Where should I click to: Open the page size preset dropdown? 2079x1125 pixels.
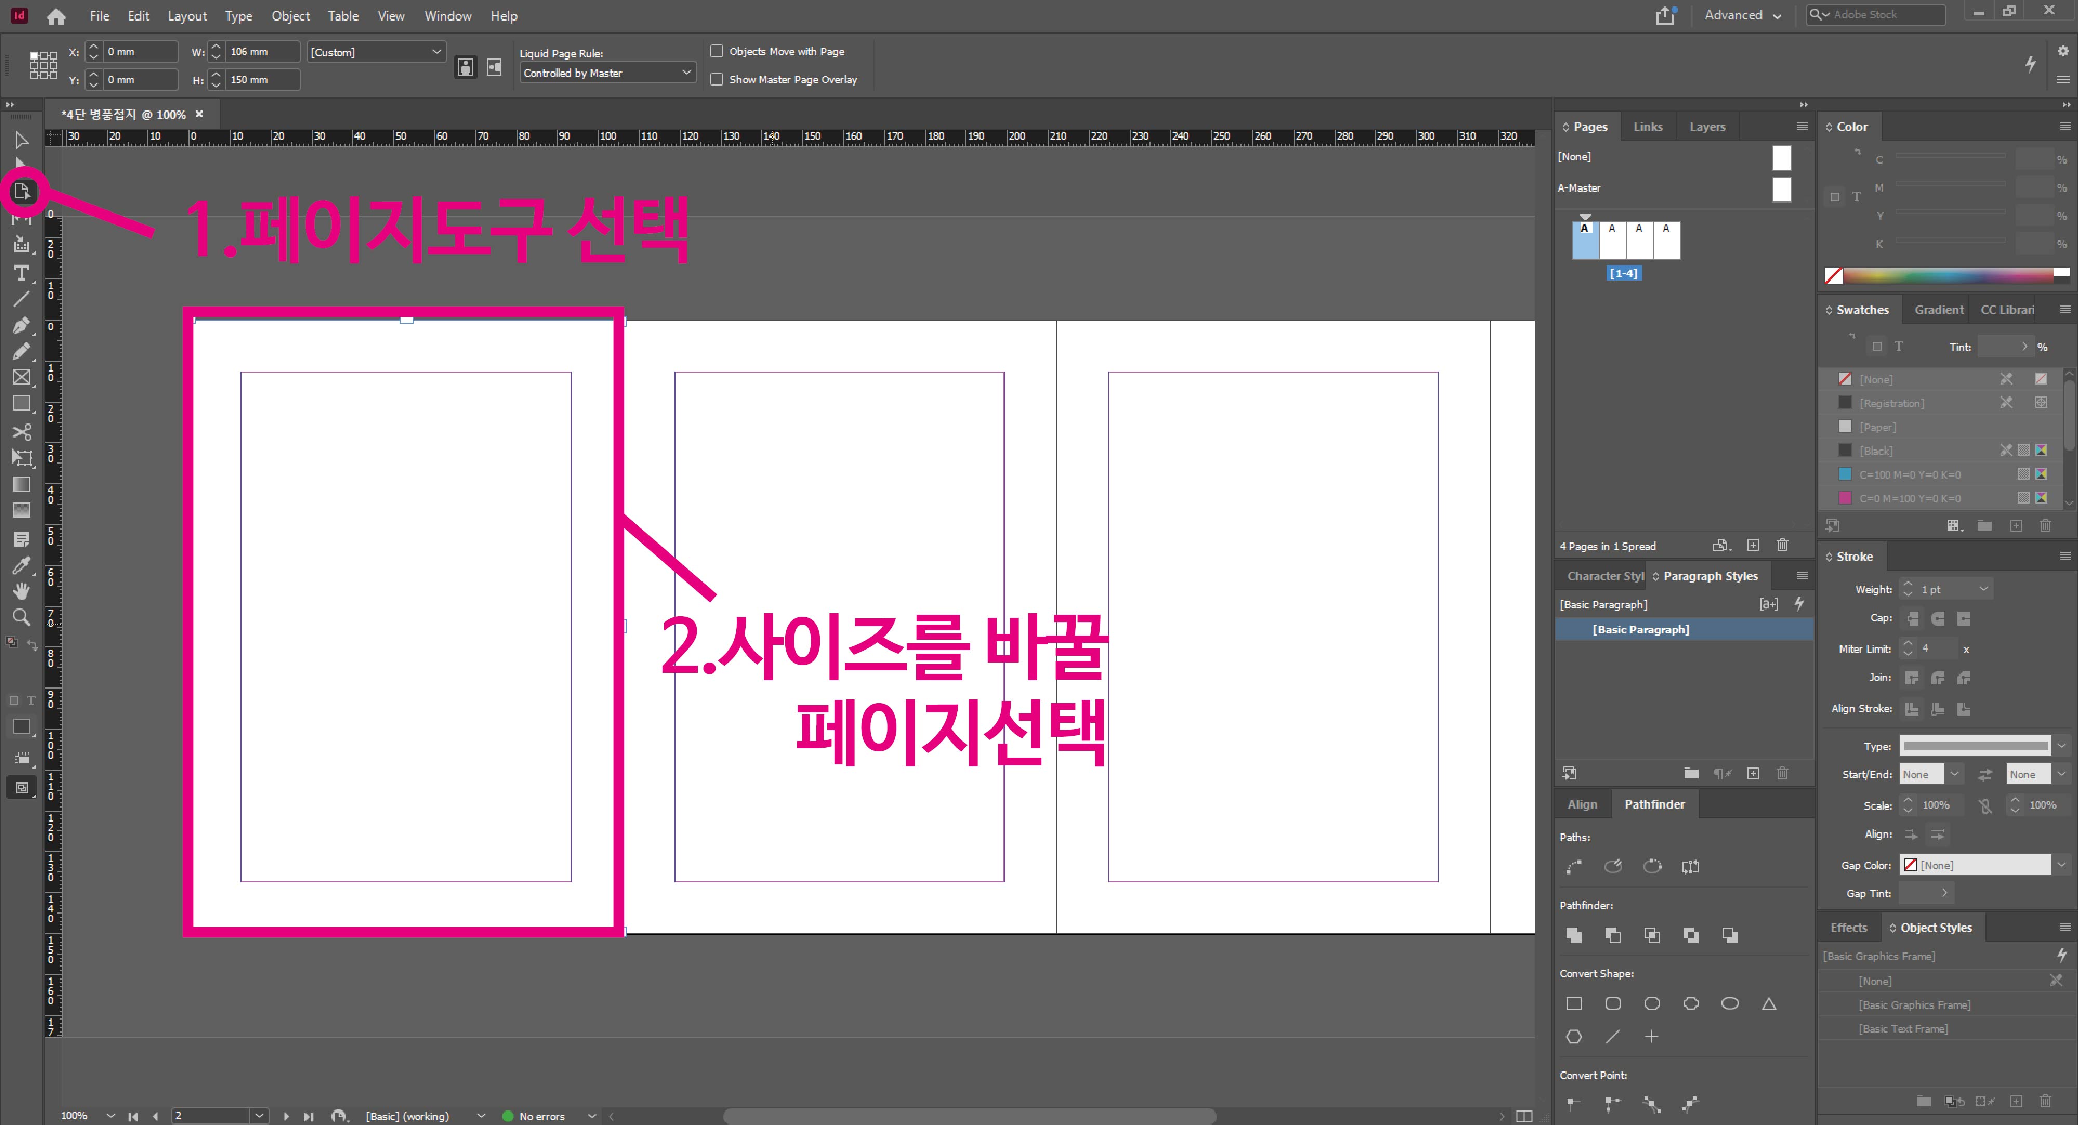tap(436, 51)
